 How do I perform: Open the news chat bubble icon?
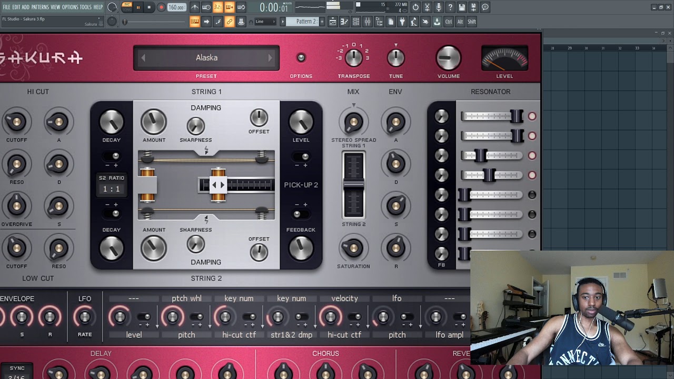coord(485,7)
